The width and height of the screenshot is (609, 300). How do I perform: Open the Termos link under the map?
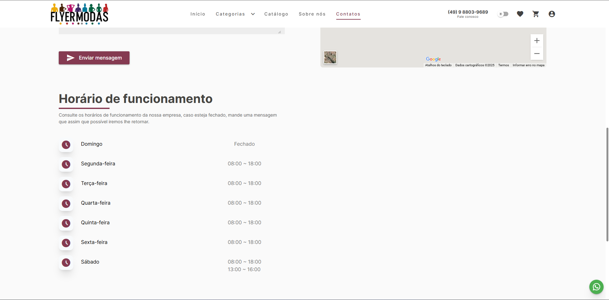click(x=503, y=65)
